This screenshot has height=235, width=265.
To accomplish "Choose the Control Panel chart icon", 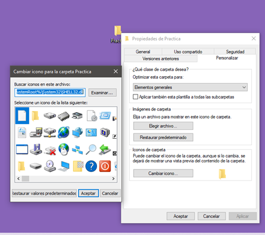I will tap(91, 132).
